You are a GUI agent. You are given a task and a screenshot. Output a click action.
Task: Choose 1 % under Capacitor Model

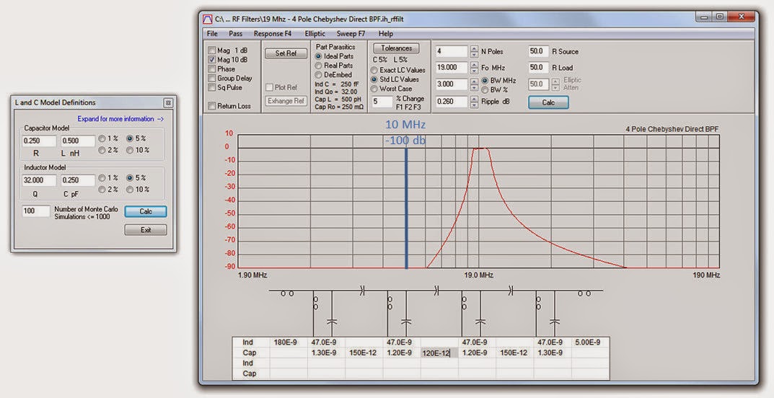coord(102,138)
